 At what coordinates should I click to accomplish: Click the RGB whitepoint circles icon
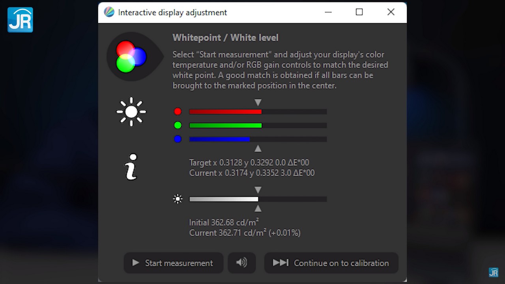point(131,57)
